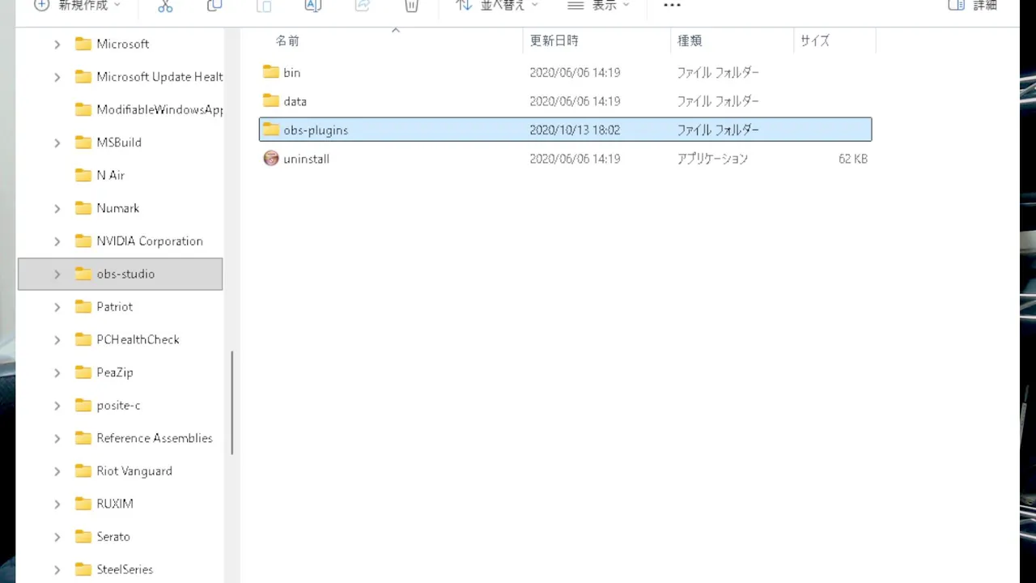This screenshot has width=1036, height=583.
Task: Expand the Patriot tree folder
Action: [57, 307]
